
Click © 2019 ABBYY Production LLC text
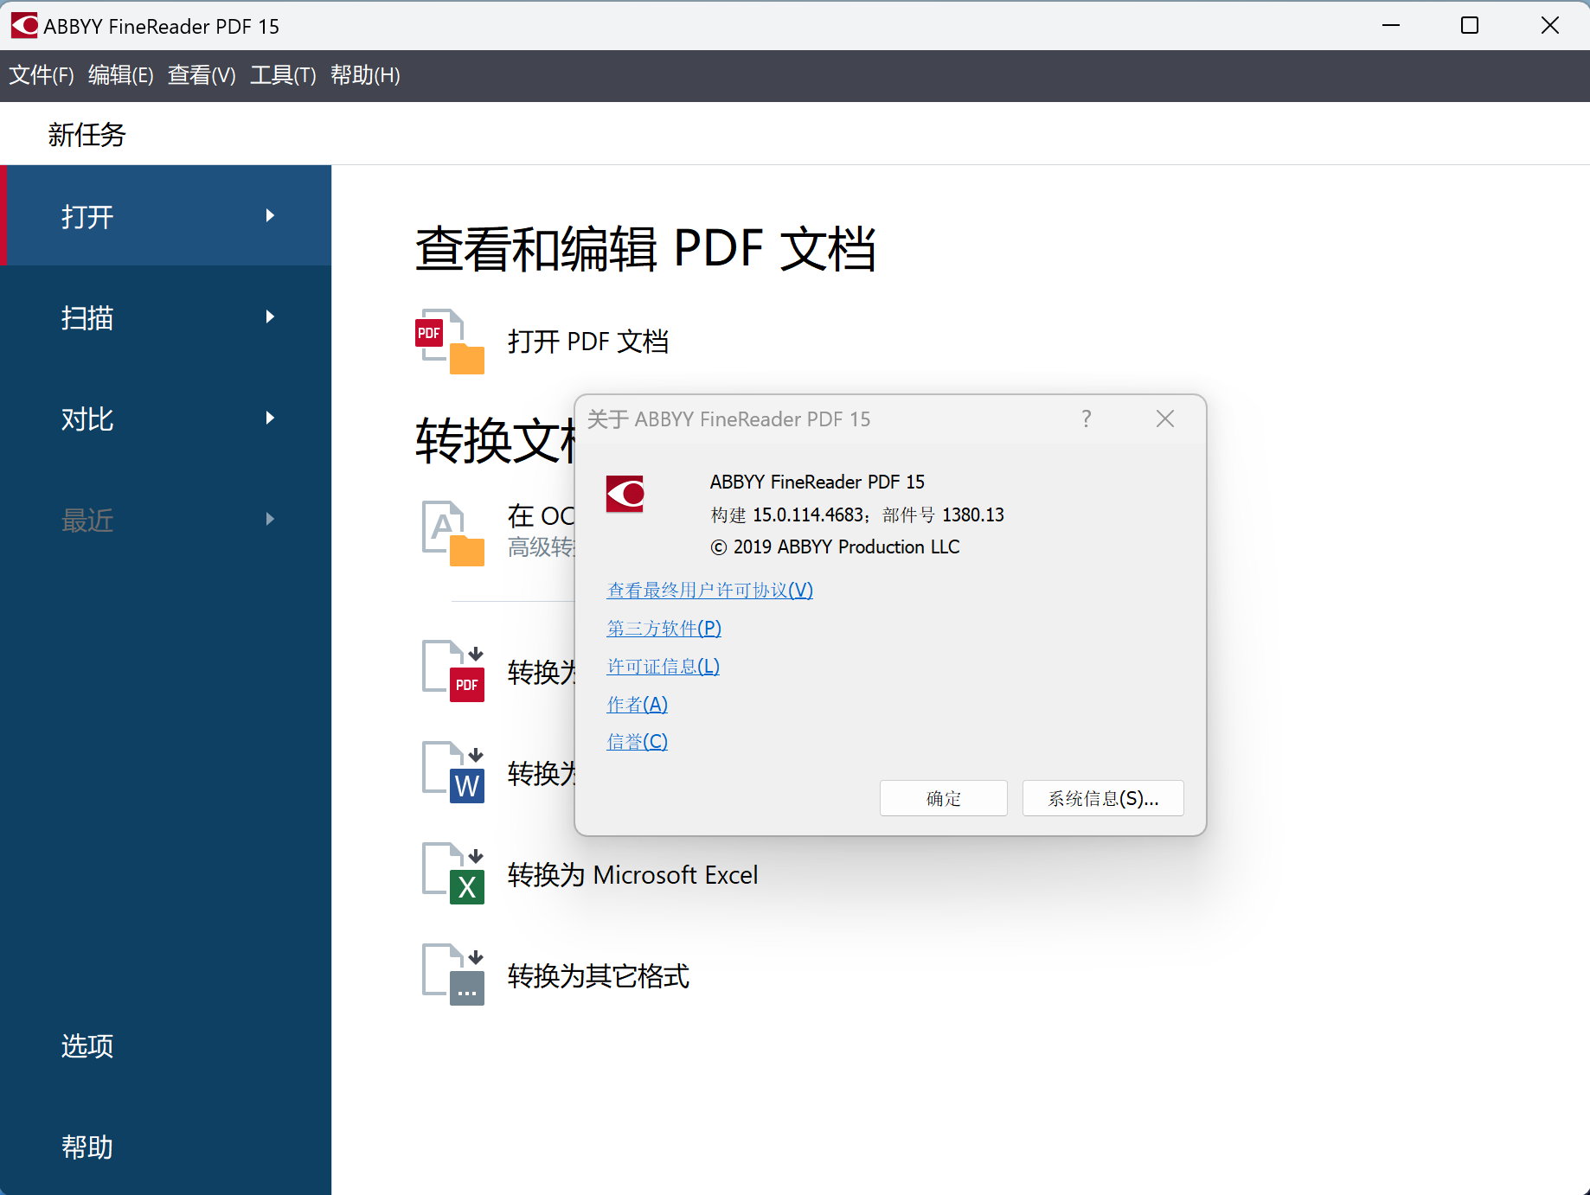pyautogui.click(x=835, y=547)
